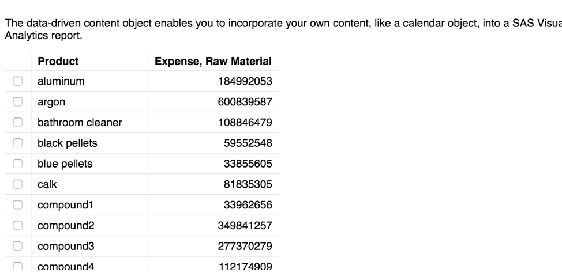Select the bathroom cleaner checkbox

coord(17,123)
